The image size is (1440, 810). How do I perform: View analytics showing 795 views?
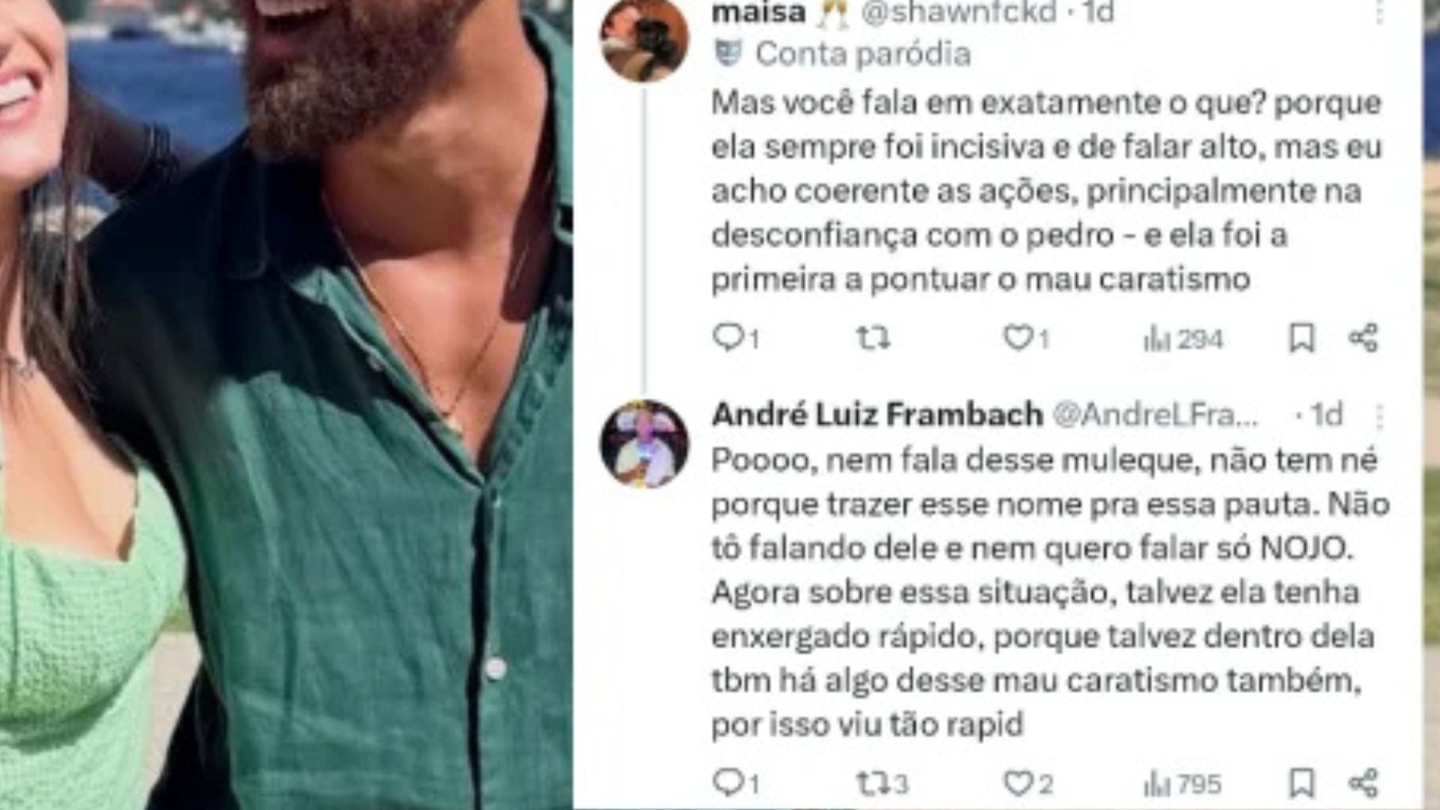[x=1183, y=784]
